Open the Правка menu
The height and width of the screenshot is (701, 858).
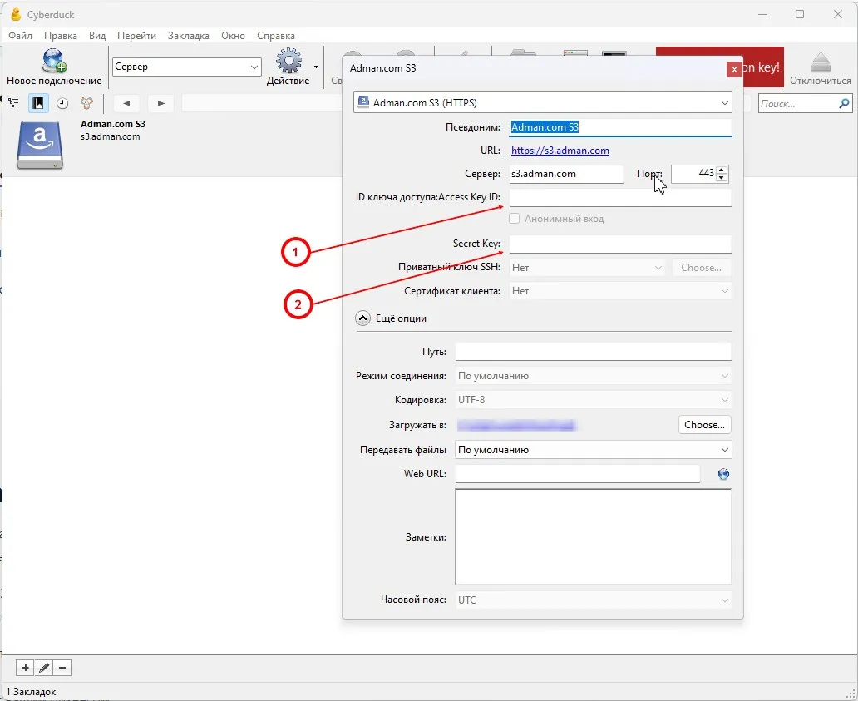coord(60,36)
